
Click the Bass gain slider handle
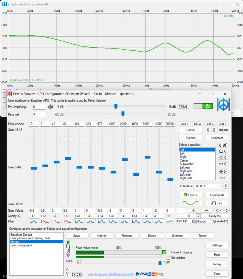(x=123, y=114)
